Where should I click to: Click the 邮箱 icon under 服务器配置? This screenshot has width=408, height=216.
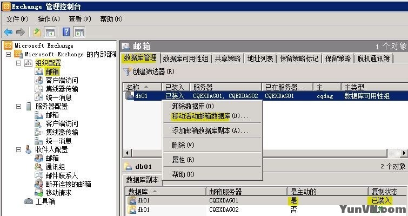click(x=39, y=115)
